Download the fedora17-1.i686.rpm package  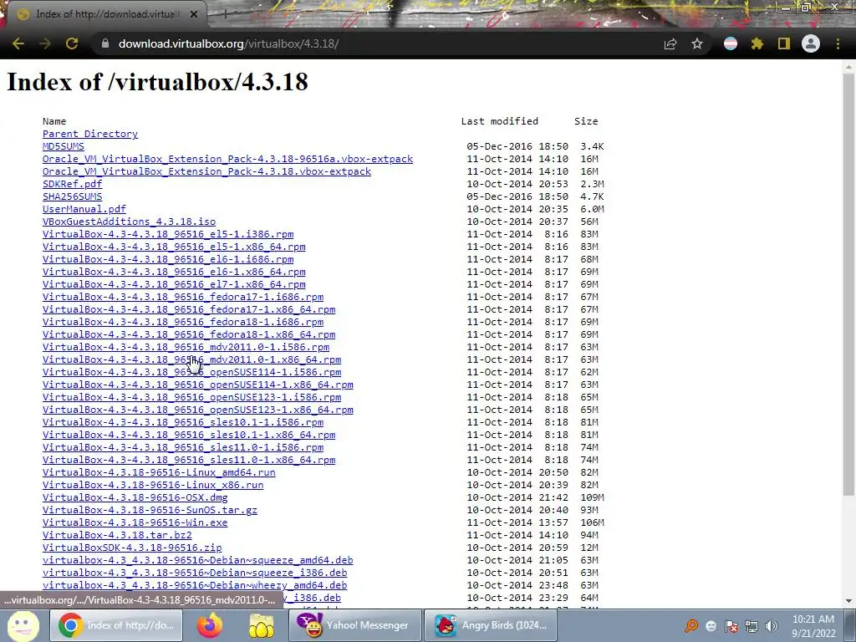183,297
